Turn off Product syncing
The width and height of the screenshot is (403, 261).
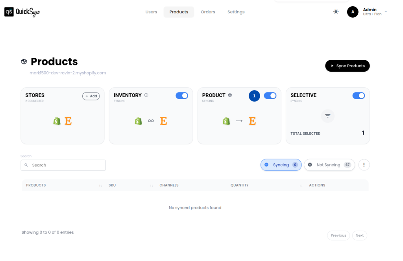pyautogui.click(x=270, y=95)
